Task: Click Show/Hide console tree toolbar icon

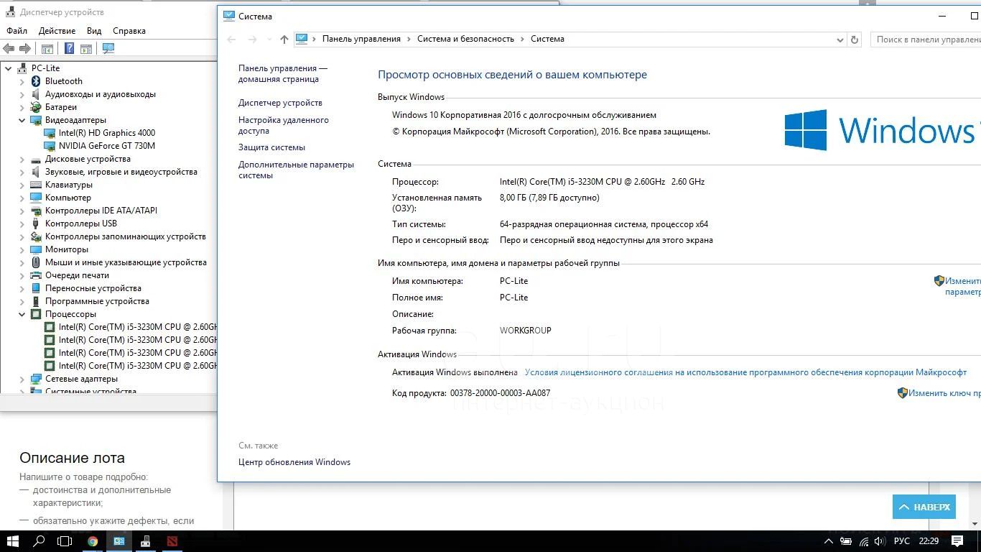Action: 47,49
